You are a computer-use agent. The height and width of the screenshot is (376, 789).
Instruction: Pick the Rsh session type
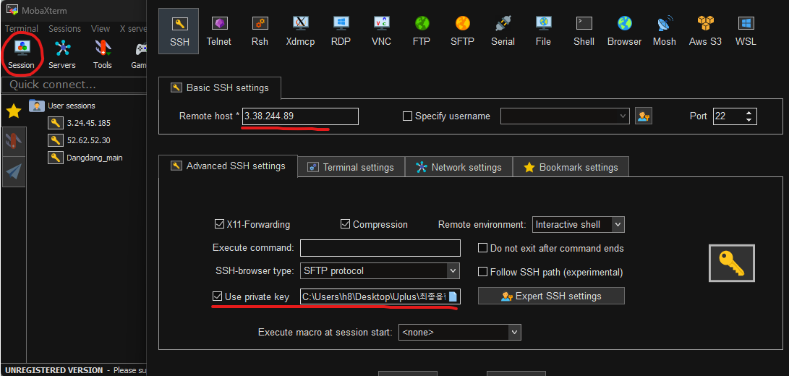point(260,31)
